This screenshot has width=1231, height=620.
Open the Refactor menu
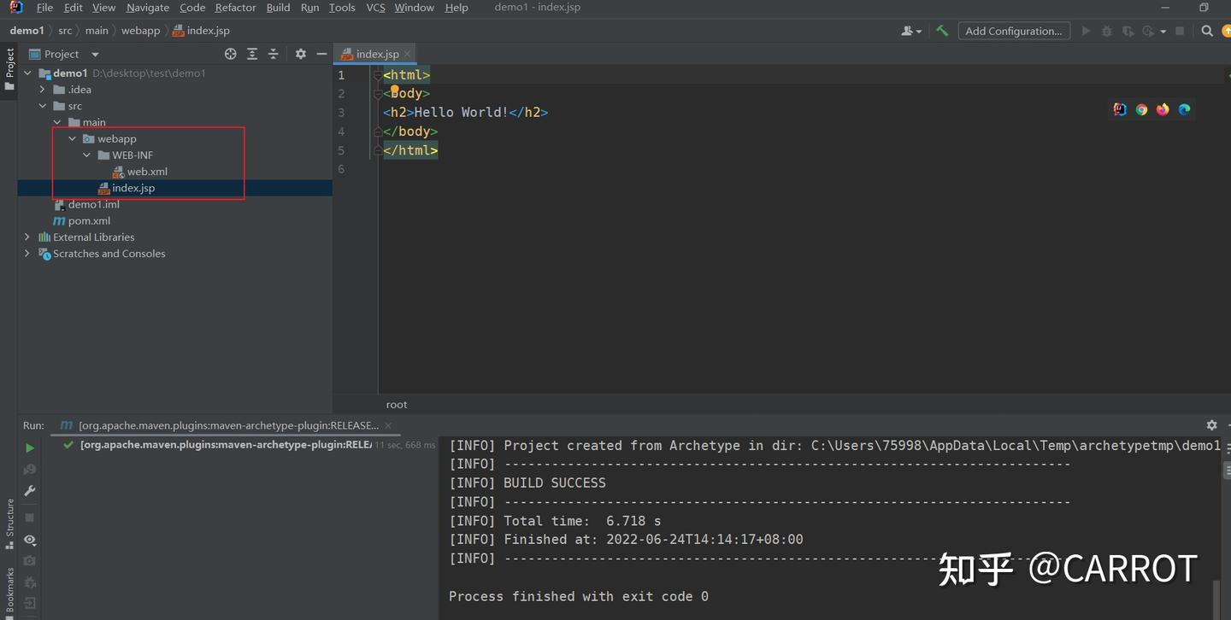235,8
